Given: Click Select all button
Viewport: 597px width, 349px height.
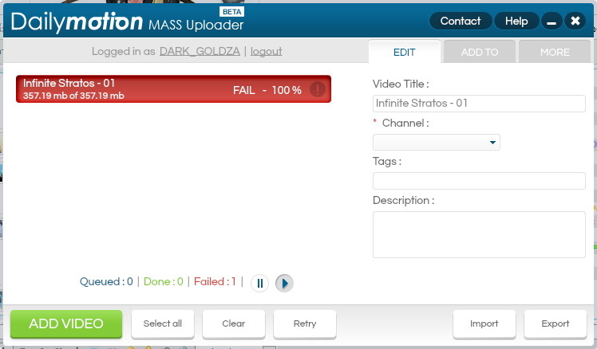Looking at the screenshot, I should click(163, 324).
